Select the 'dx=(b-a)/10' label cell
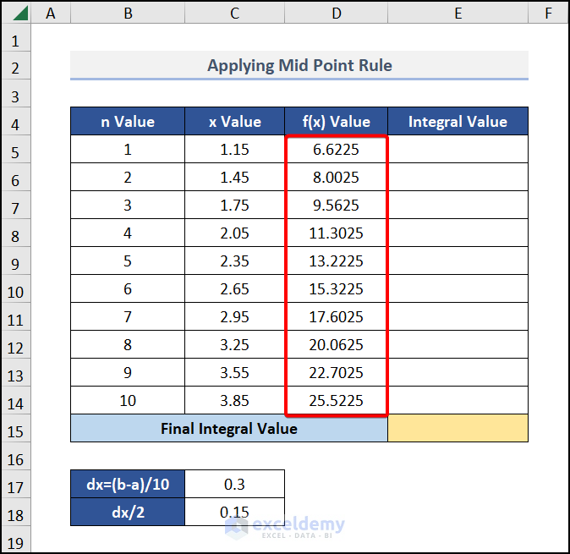This screenshot has height=554, width=570. coord(127,485)
